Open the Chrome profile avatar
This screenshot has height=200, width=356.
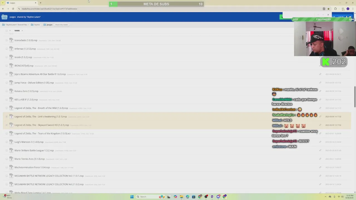pyautogui.click(x=348, y=9)
